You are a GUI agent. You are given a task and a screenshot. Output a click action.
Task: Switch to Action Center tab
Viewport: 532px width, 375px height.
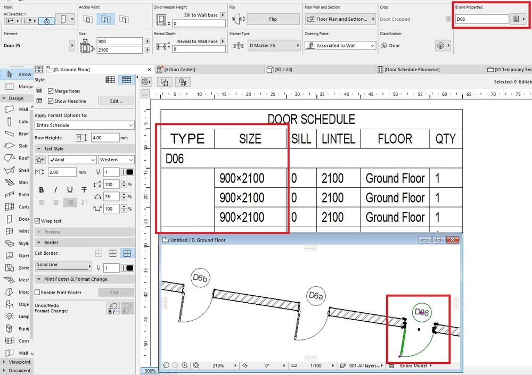coord(180,70)
